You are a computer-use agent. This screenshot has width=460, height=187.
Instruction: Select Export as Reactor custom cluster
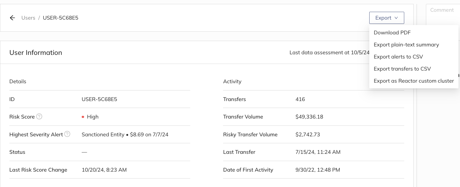pos(414,81)
